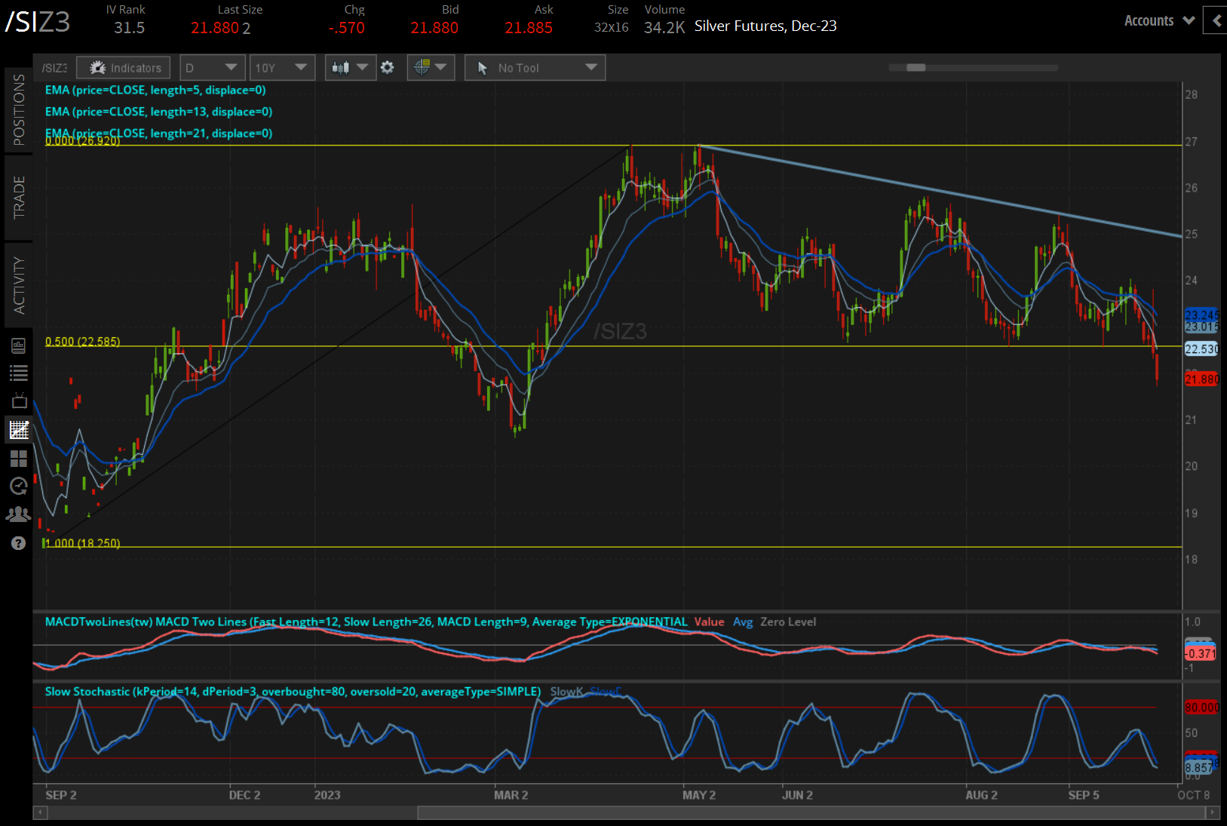1227x826 pixels.
Task: Open the chart settings gear
Action: [x=387, y=68]
